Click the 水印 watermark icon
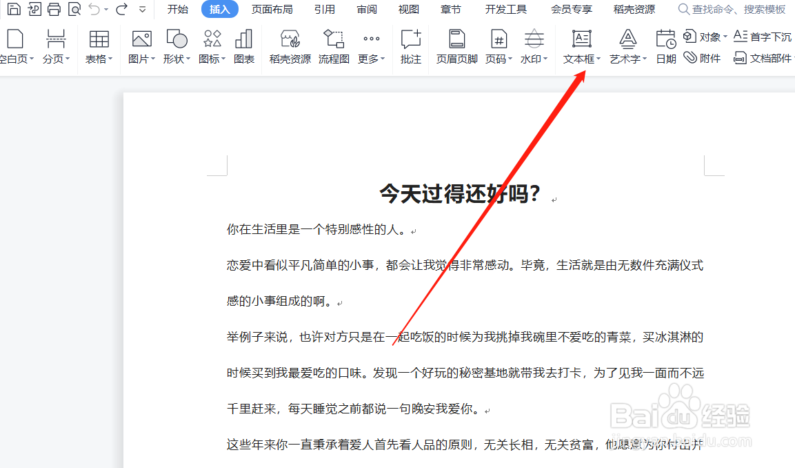The image size is (795, 468). [534, 39]
